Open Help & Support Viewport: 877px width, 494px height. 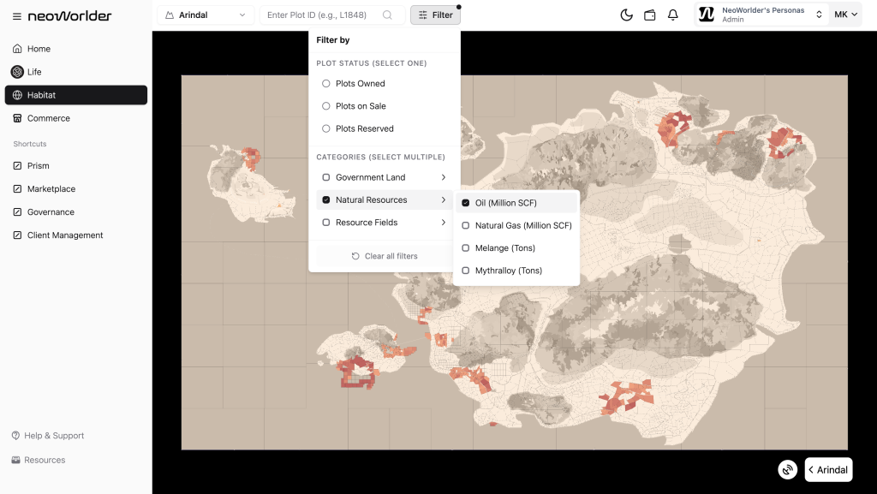tap(48, 435)
